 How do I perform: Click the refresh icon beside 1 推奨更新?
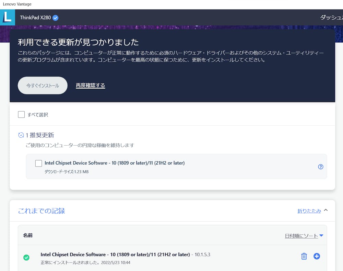pyautogui.click(x=21, y=135)
